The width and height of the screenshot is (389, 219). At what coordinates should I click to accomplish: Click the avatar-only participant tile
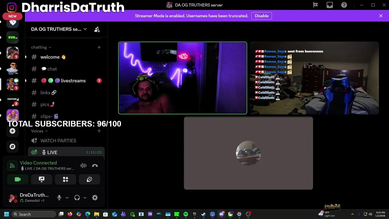248,153
